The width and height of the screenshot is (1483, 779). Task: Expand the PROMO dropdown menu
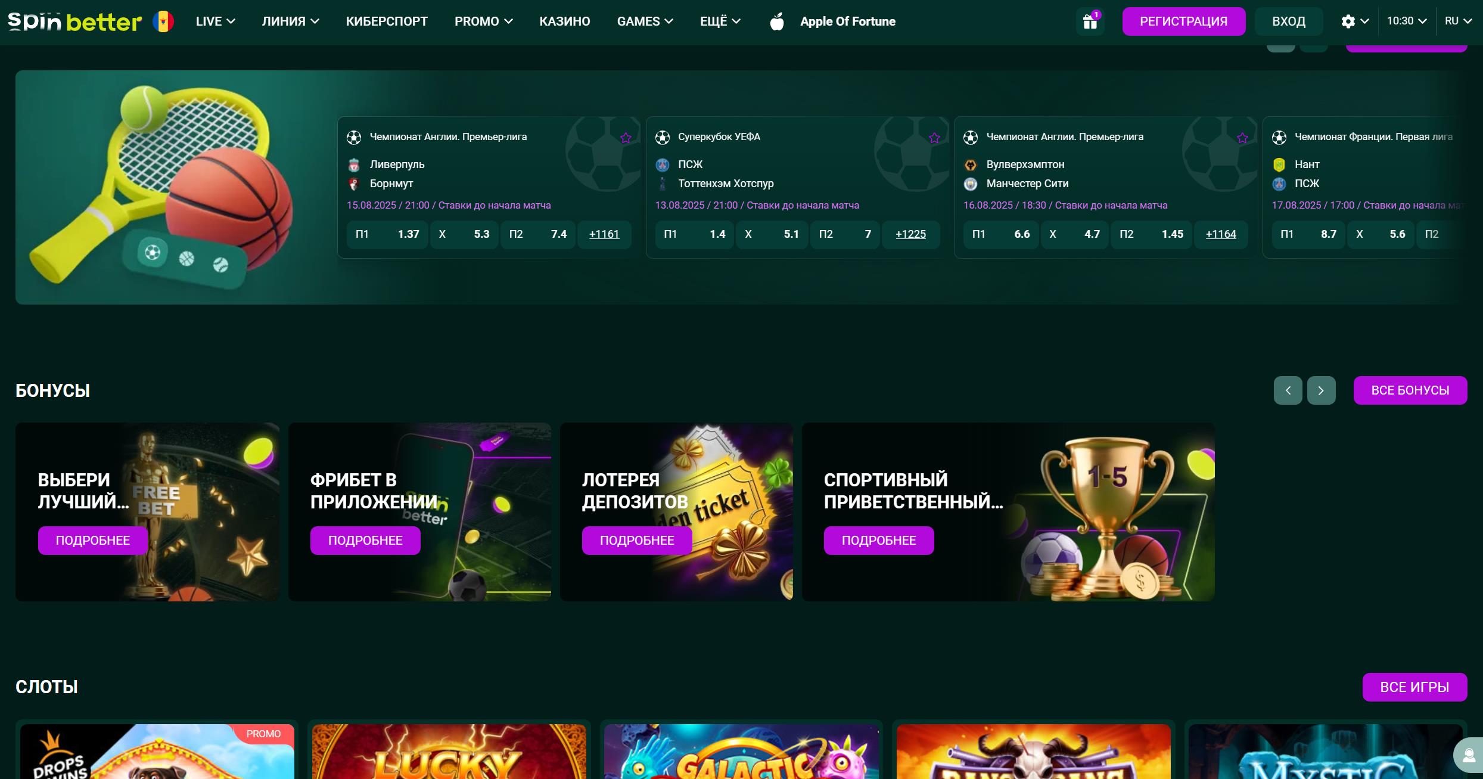click(x=483, y=21)
